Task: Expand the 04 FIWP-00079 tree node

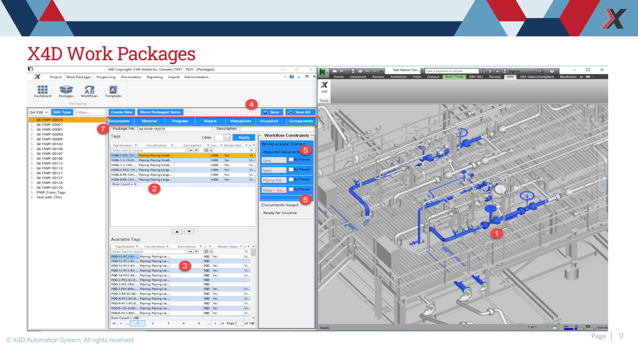Action: coord(31,120)
